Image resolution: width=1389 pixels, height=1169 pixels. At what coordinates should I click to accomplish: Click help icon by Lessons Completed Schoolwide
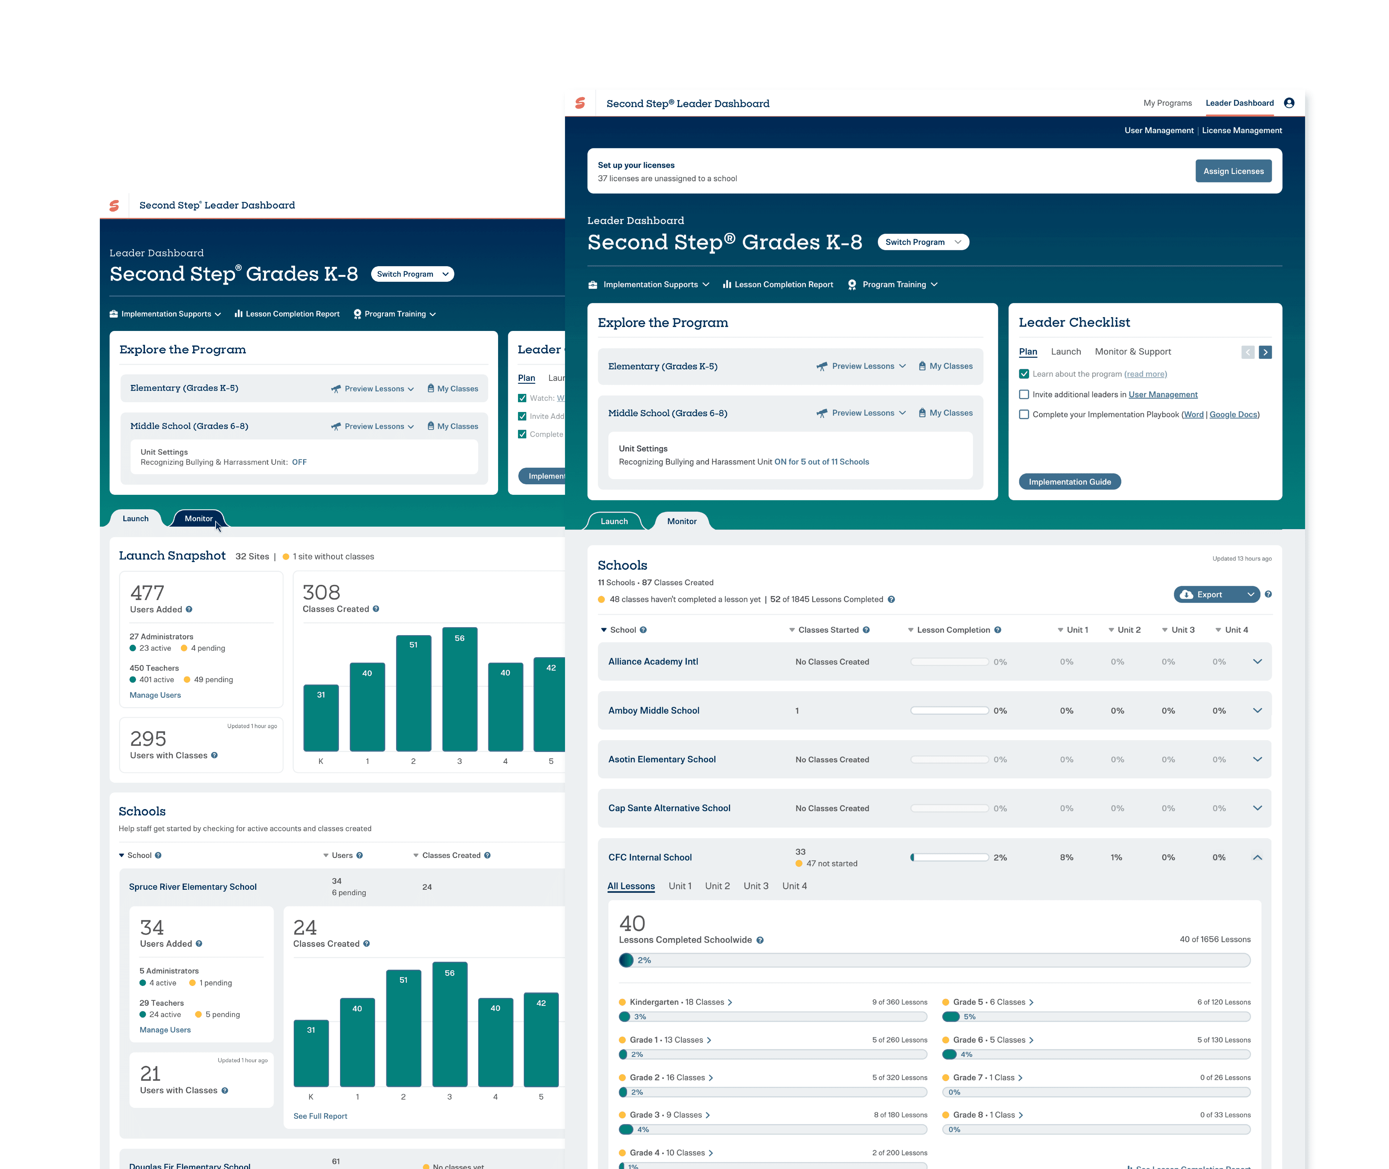pos(760,940)
